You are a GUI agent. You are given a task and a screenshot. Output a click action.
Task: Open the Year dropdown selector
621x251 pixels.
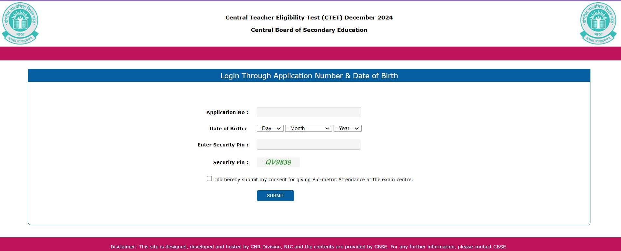(347, 129)
